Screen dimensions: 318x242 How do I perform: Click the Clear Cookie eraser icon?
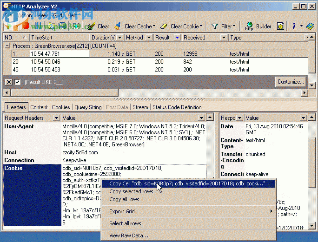[x=164, y=26]
